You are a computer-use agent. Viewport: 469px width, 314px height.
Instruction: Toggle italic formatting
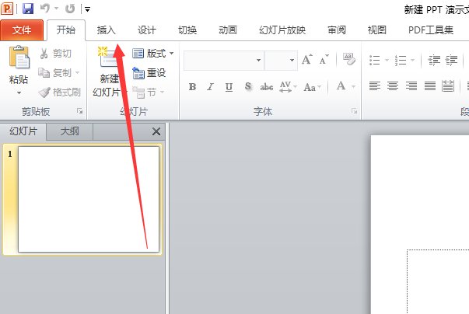pos(210,87)
